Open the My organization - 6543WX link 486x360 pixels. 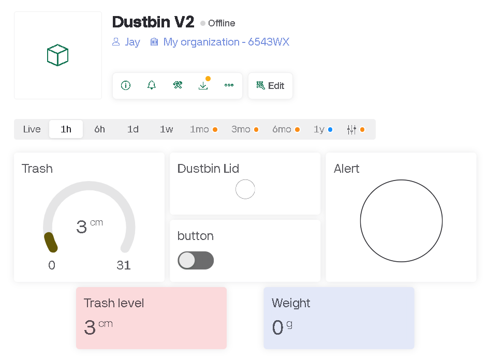pos(226,42)
